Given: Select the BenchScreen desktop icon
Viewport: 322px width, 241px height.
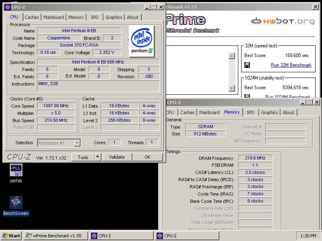Looking at the screenshot, I should point(16,206).
